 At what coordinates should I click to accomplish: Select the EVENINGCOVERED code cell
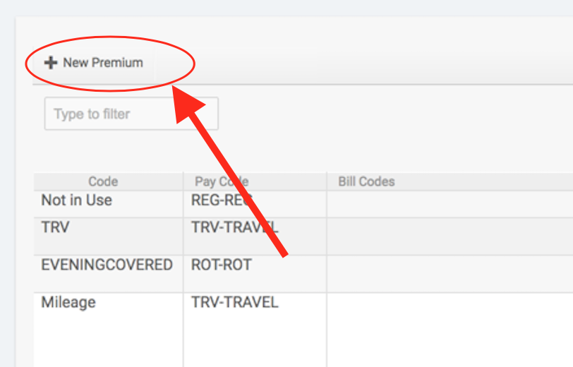tap(107, 265)
